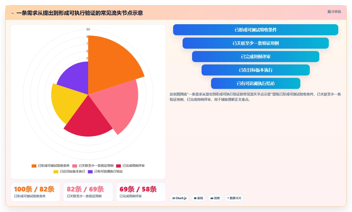Select the Chart.js tag chip

pyautogui.click(x=179, y=198)
